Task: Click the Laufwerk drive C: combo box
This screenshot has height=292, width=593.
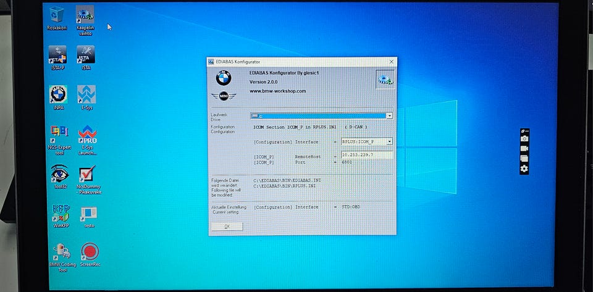Action: click(321, 116)
